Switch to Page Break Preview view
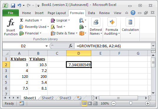Image resolution: width=158 pixels, height=109 pixels. tap(95, 103)
